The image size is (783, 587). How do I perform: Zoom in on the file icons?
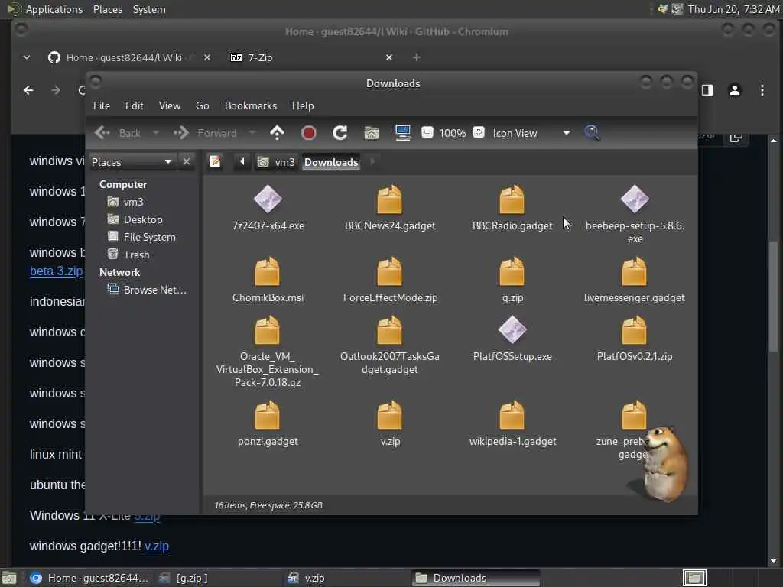pos(479,132)
